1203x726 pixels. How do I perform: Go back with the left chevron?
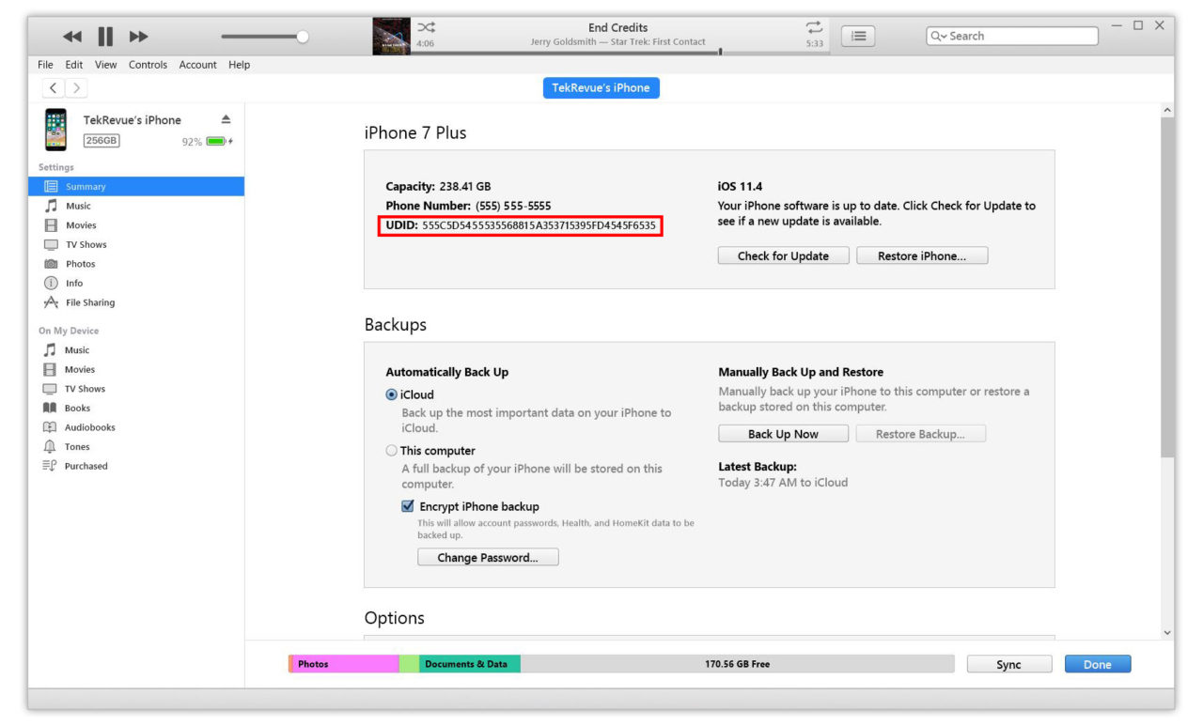pyautogui.click(x=54, y=87)
